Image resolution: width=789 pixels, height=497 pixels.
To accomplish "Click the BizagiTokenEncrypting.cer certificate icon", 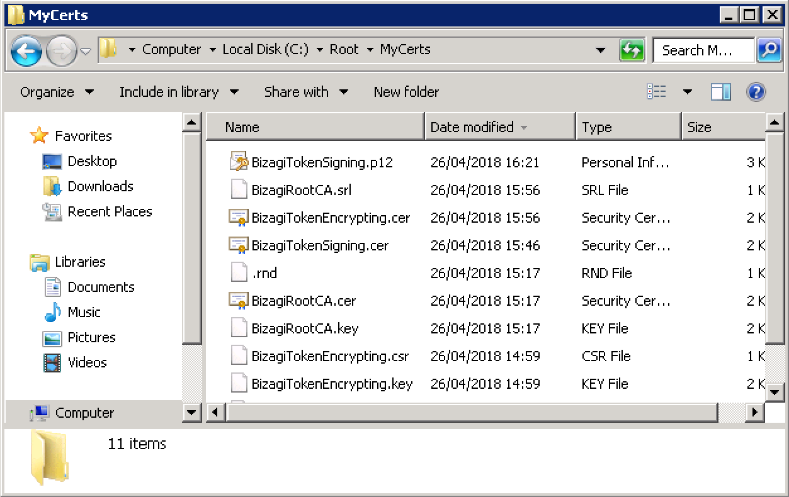I will click(239, 218).
